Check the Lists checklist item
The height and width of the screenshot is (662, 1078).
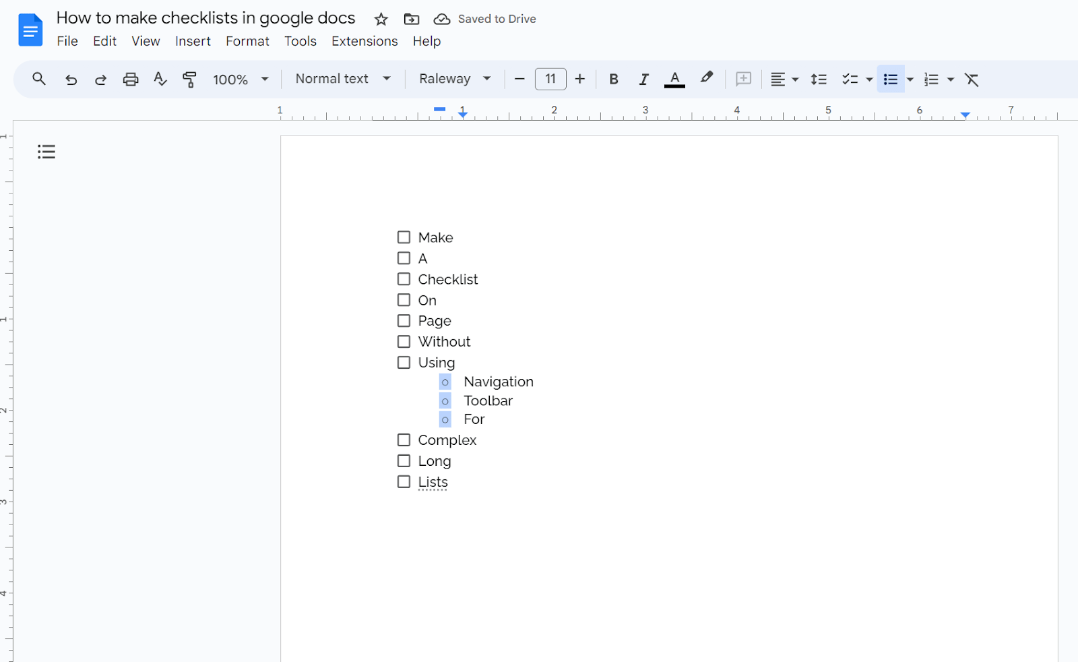pyautogui.click(x=404, y=481)
